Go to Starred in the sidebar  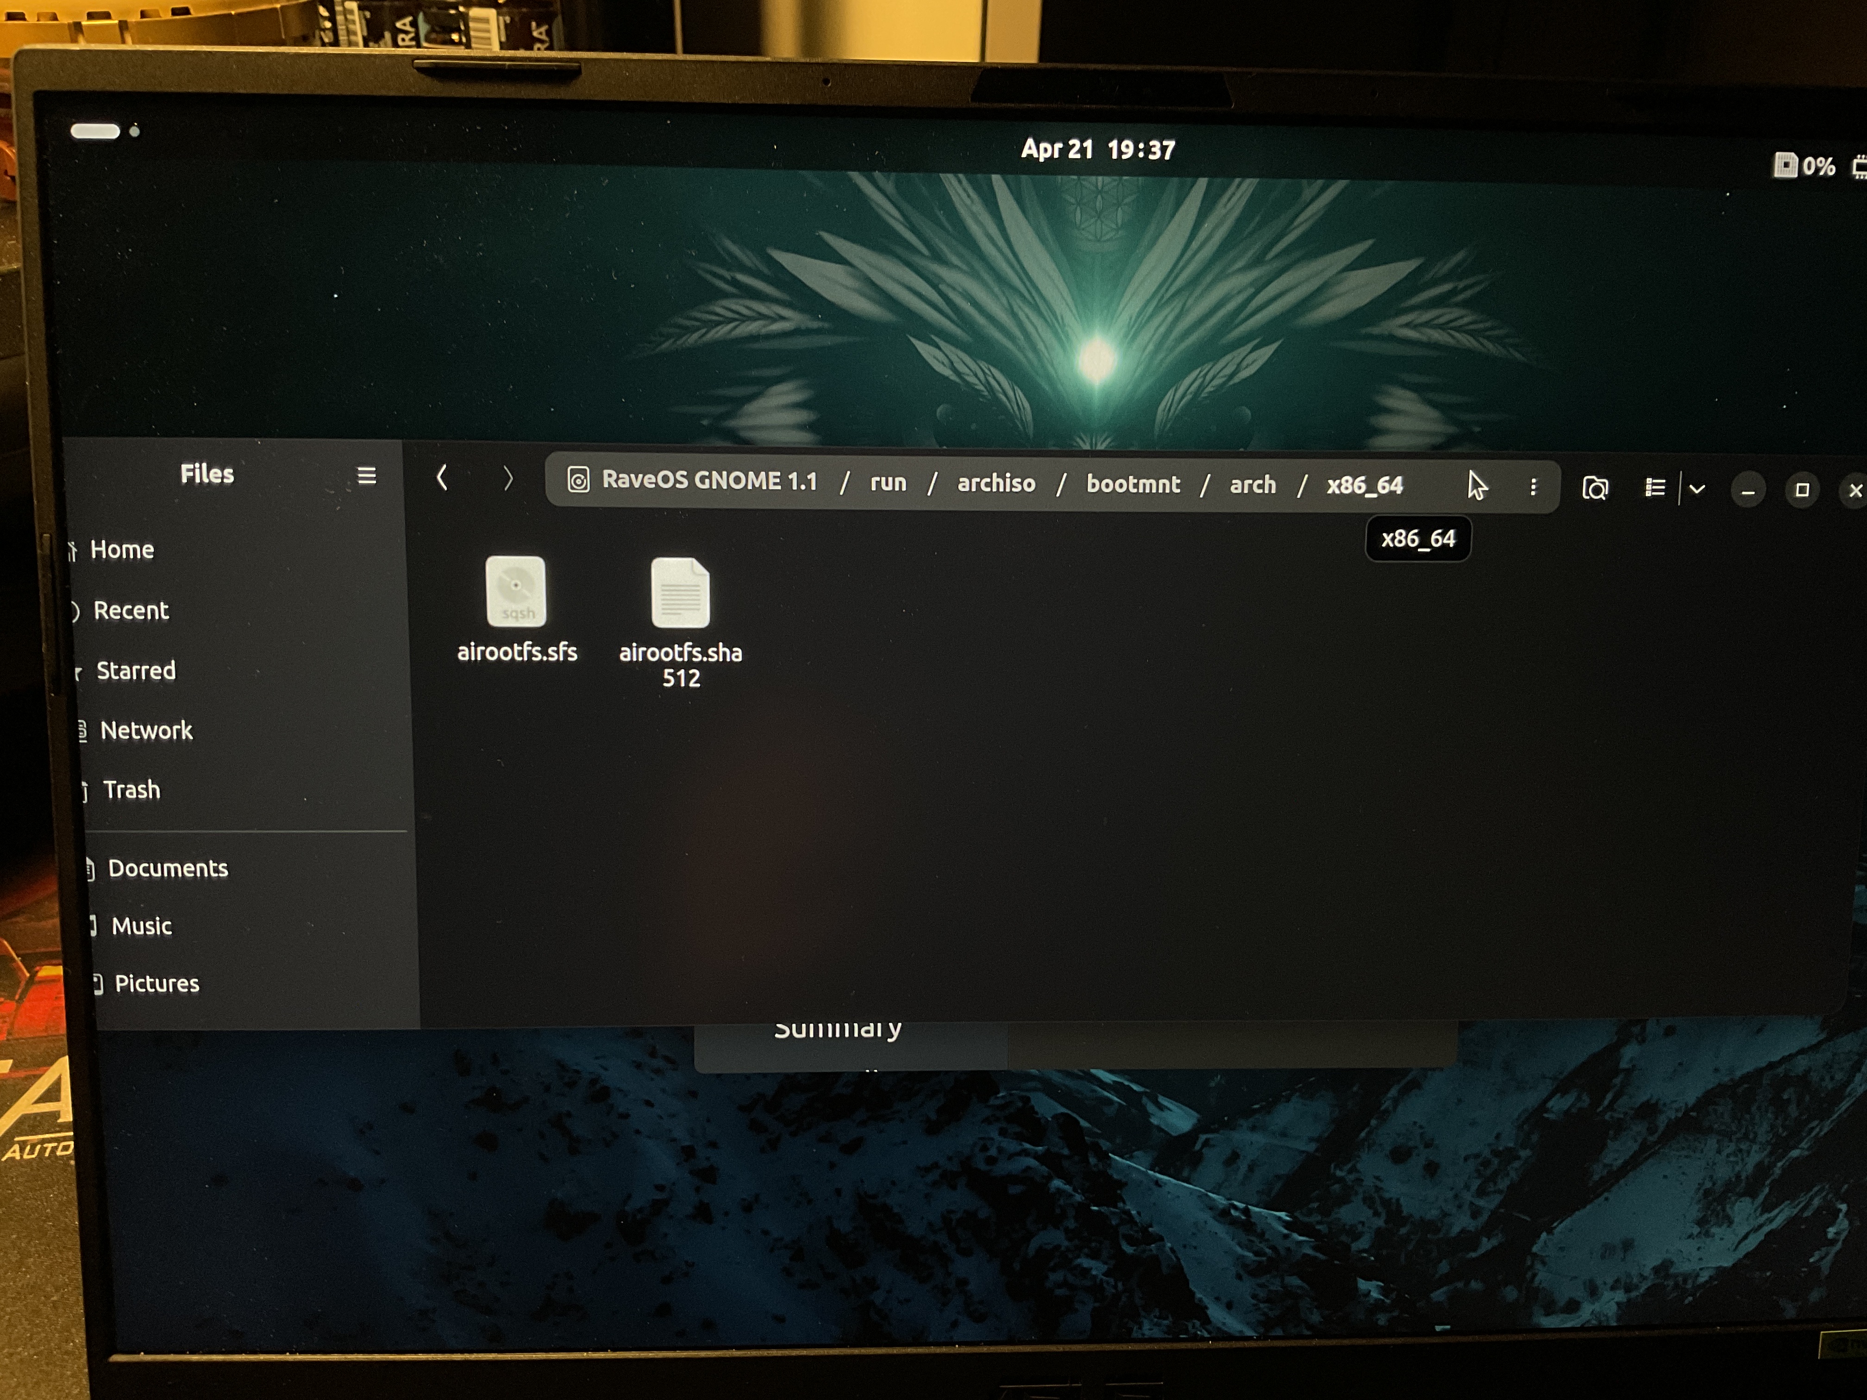(x=136, y=671)
